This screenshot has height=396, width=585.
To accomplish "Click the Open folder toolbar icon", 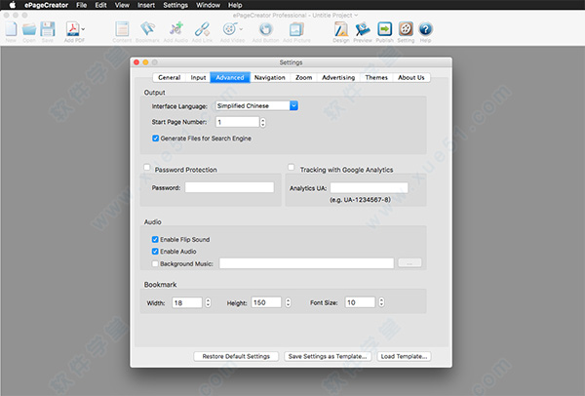I will coord(28,29).
